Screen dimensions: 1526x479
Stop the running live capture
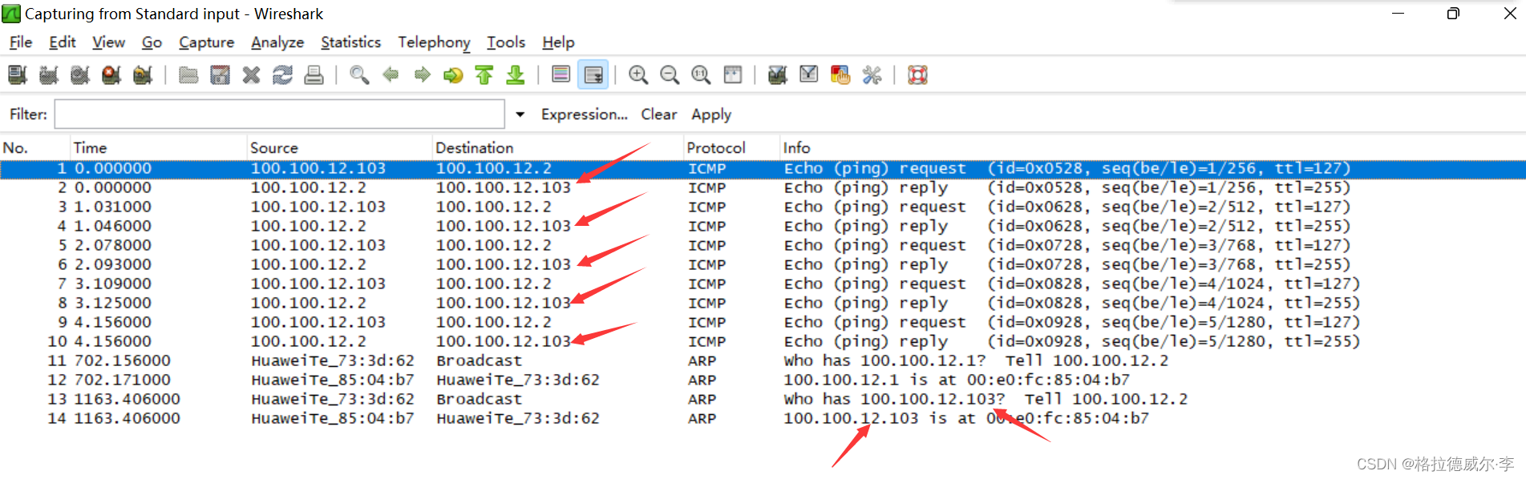[x=111, y=75]
